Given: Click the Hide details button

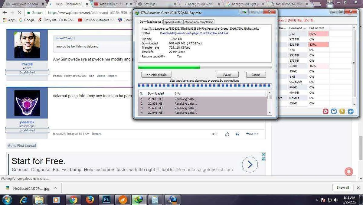Looking at the screenshot, I should 156,75.
